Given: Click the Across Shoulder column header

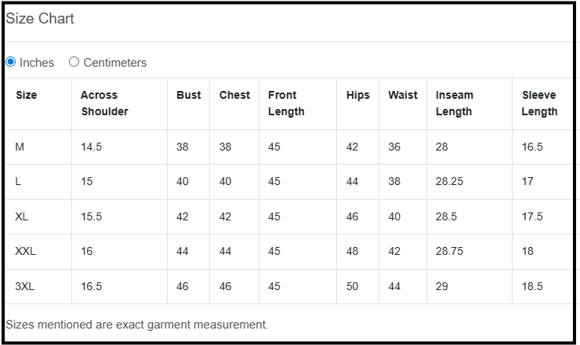Looking at the screenshot, I should coord(104,103).
